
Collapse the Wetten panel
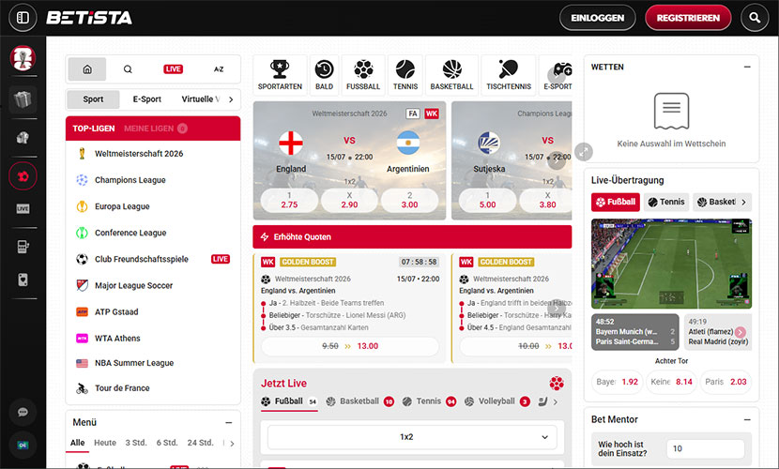pos(747,67)
